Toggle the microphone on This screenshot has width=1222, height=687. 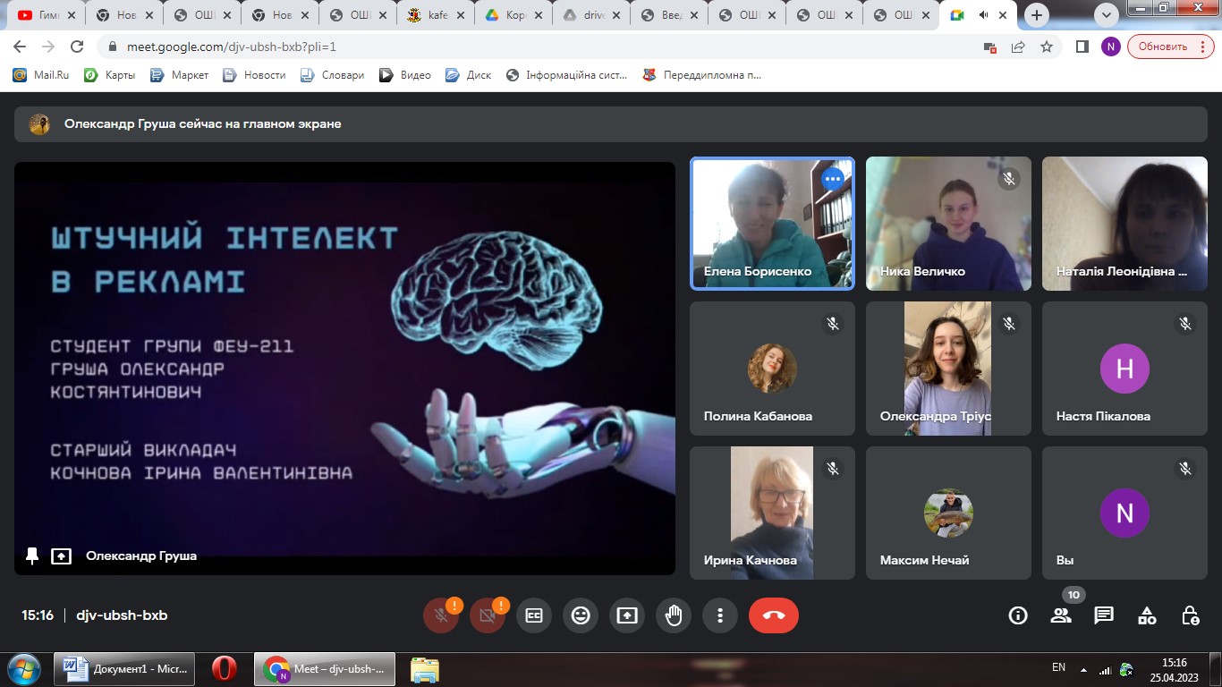(440, 615)
